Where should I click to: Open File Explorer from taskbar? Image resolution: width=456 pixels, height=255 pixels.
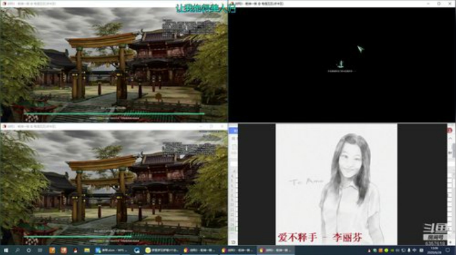[x=87, y=251]
